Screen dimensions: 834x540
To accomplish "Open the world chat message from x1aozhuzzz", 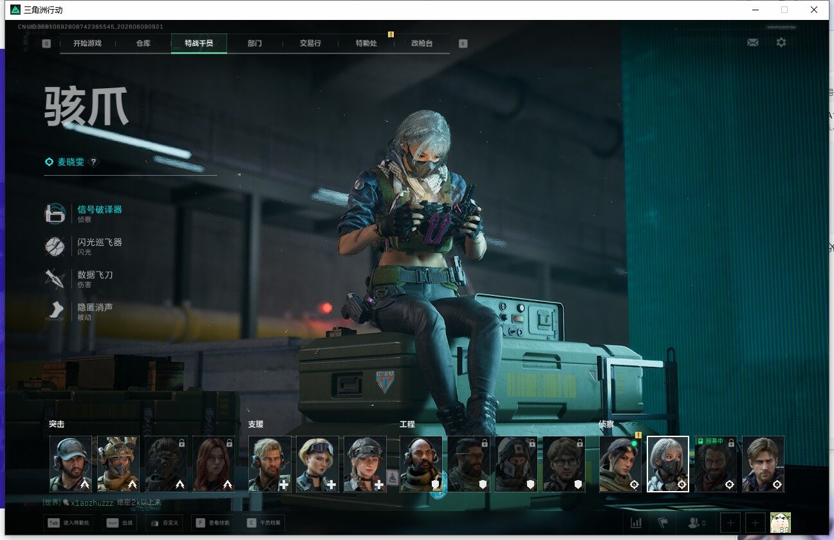I will coord(102,502).
